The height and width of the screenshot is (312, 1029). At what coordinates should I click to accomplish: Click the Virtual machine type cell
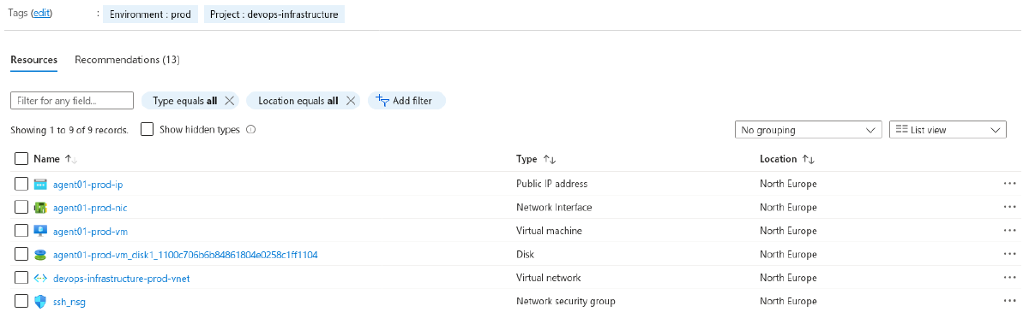click(x=549, y=231)
